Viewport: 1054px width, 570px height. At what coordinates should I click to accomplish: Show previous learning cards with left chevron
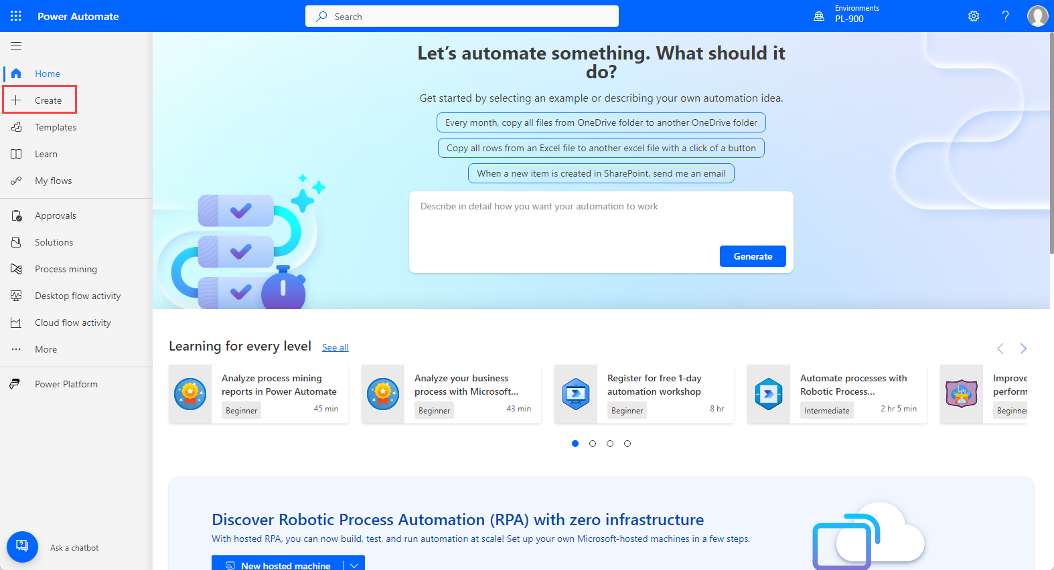point(1000,349)
